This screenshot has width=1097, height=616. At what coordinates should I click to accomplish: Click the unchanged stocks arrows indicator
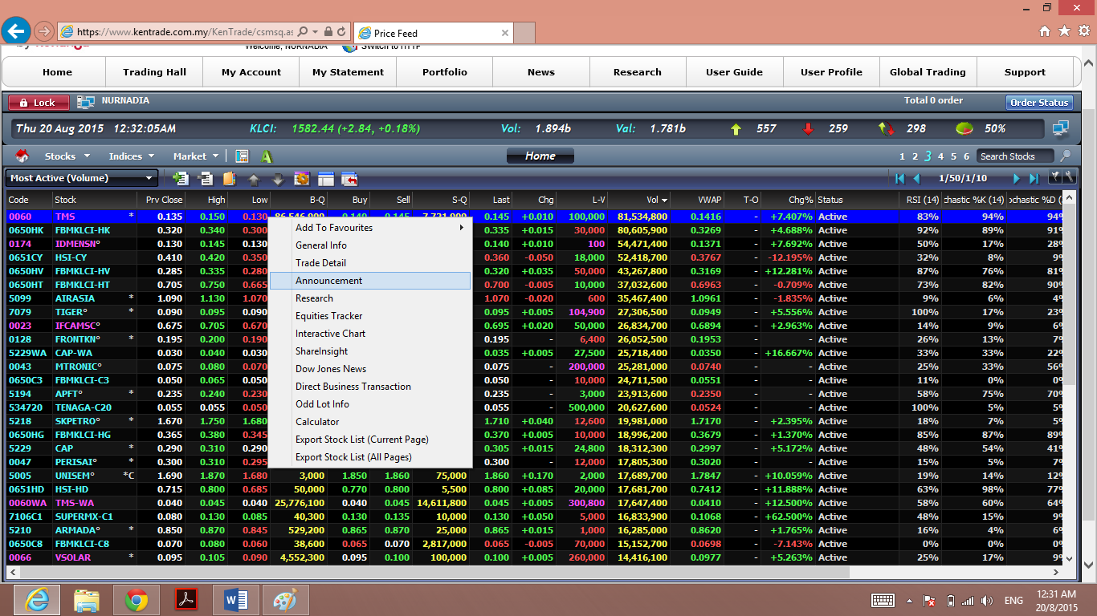tap(887, 128)
